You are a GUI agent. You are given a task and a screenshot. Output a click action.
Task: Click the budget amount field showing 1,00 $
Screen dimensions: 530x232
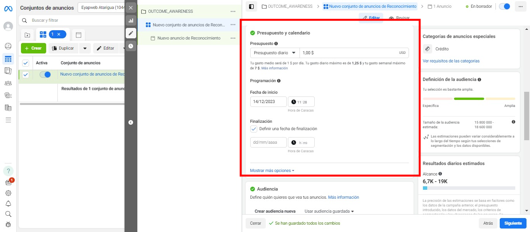[354, 53]
